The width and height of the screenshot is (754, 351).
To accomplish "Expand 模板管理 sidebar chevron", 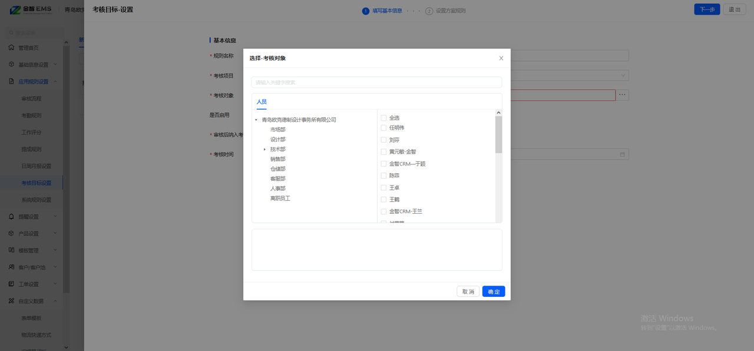I will click(55, 250).
